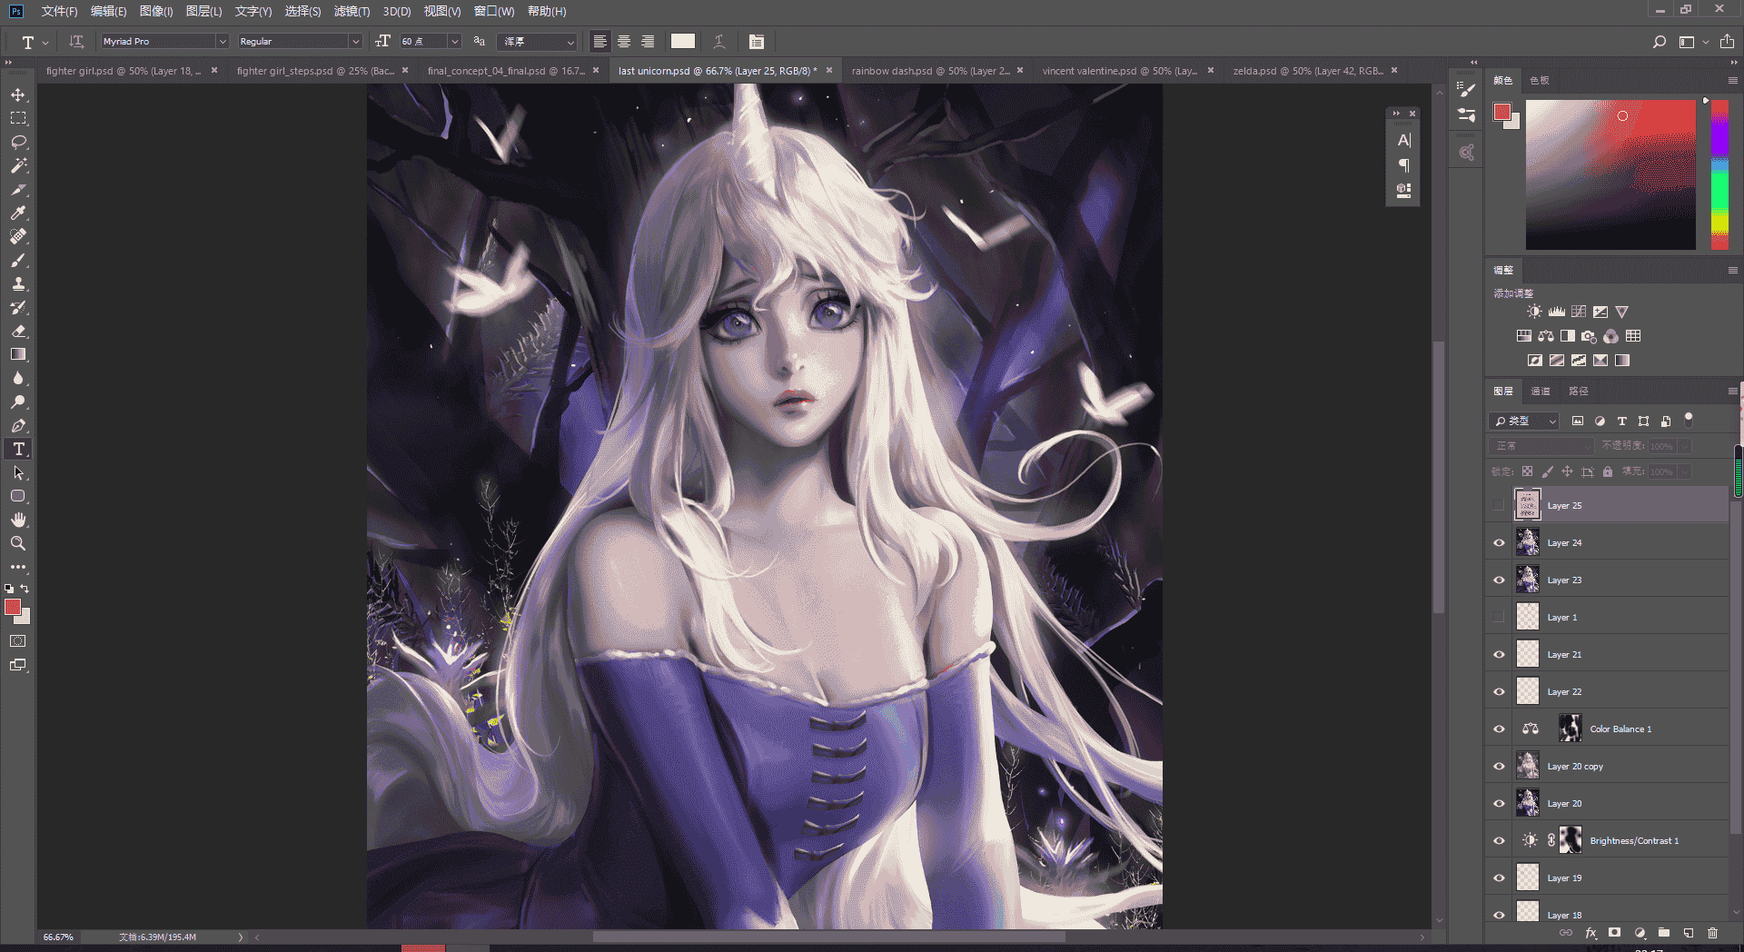Select the Gradient tool

click(18, 355)
